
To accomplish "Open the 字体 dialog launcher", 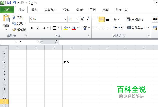I will point(89,36).
